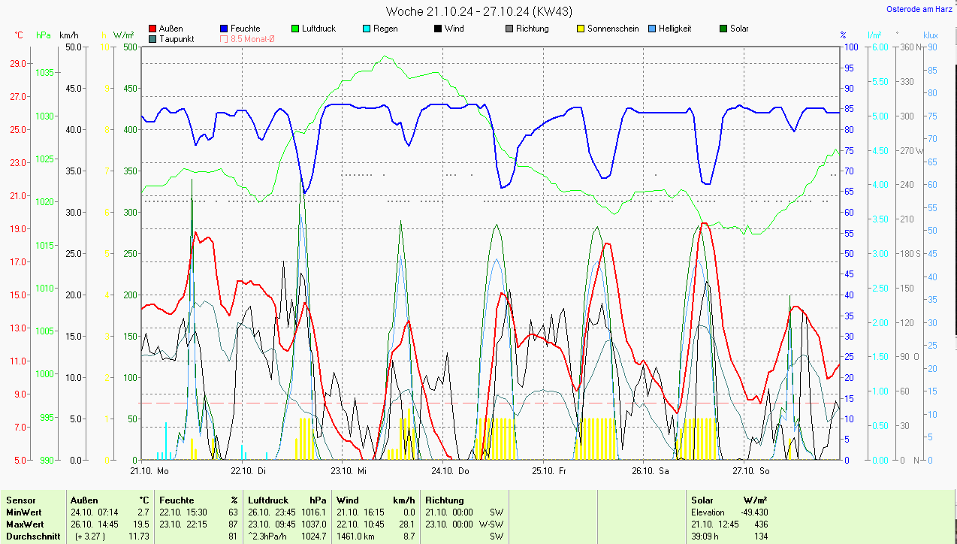This screenshot has height=544, width=957.
Task: Click the cyan Regen legend swatch
Action: click(367, 29)
